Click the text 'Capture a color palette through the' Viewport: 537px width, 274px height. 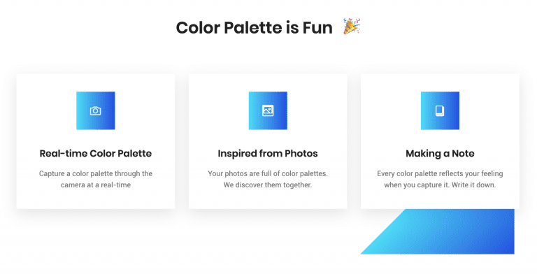[96, 173]
